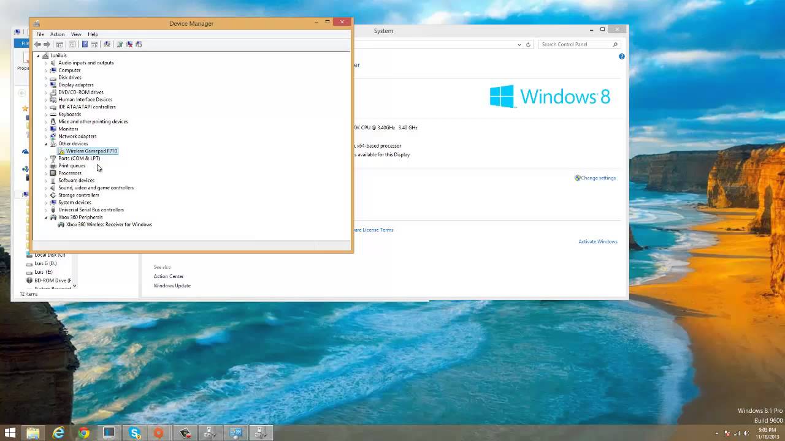The image size is (785, 441).
Task: Select Human Interface Devices category
Action: coord(85,99)
